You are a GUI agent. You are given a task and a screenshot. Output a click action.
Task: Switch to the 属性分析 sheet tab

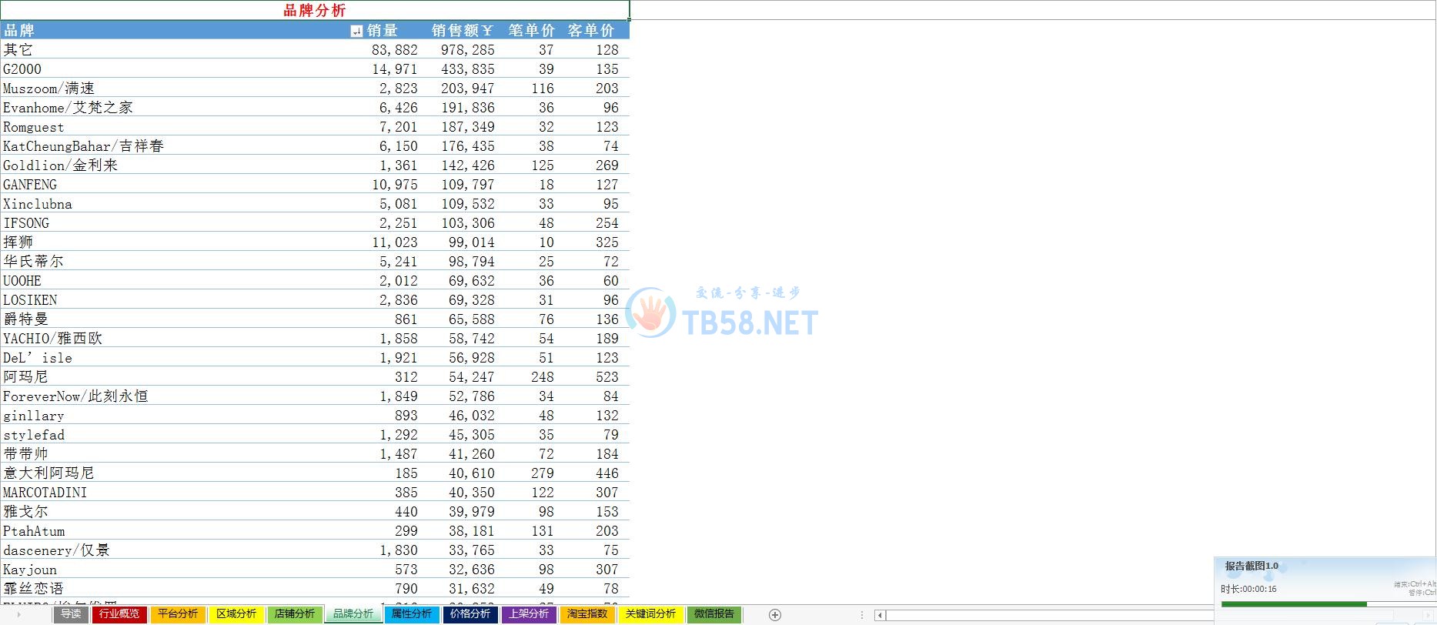pos(412,614)
